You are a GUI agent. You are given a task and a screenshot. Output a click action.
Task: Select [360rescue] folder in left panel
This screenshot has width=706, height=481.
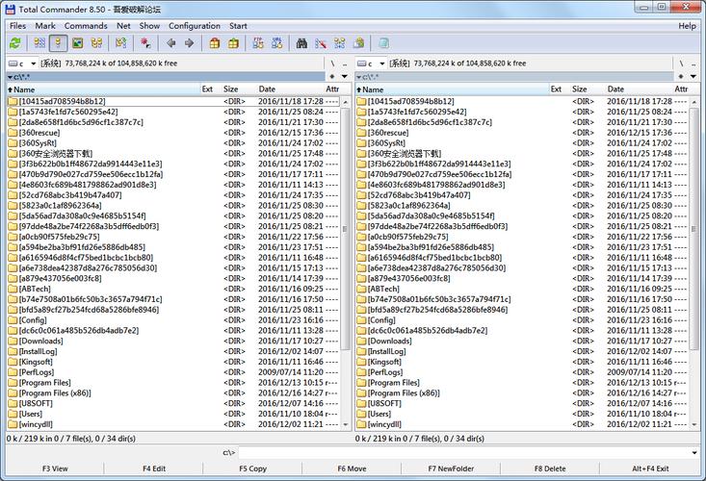point(173,133)
